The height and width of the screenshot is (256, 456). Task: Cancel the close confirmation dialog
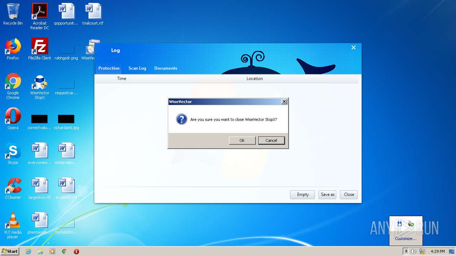coord(271,140)
